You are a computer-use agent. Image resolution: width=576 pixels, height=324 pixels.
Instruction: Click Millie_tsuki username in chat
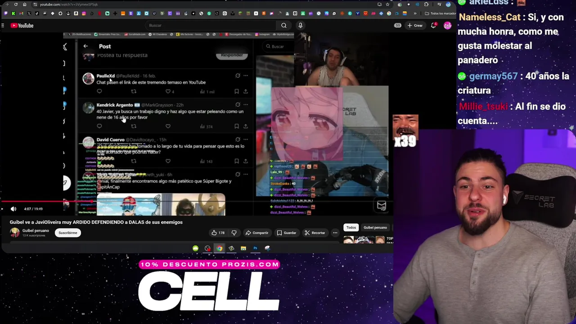(483, 107)
